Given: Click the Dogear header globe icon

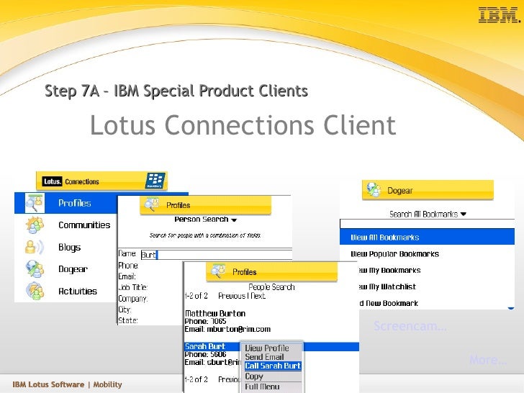Looking at the screenshot, I should [x=374, y=190].
